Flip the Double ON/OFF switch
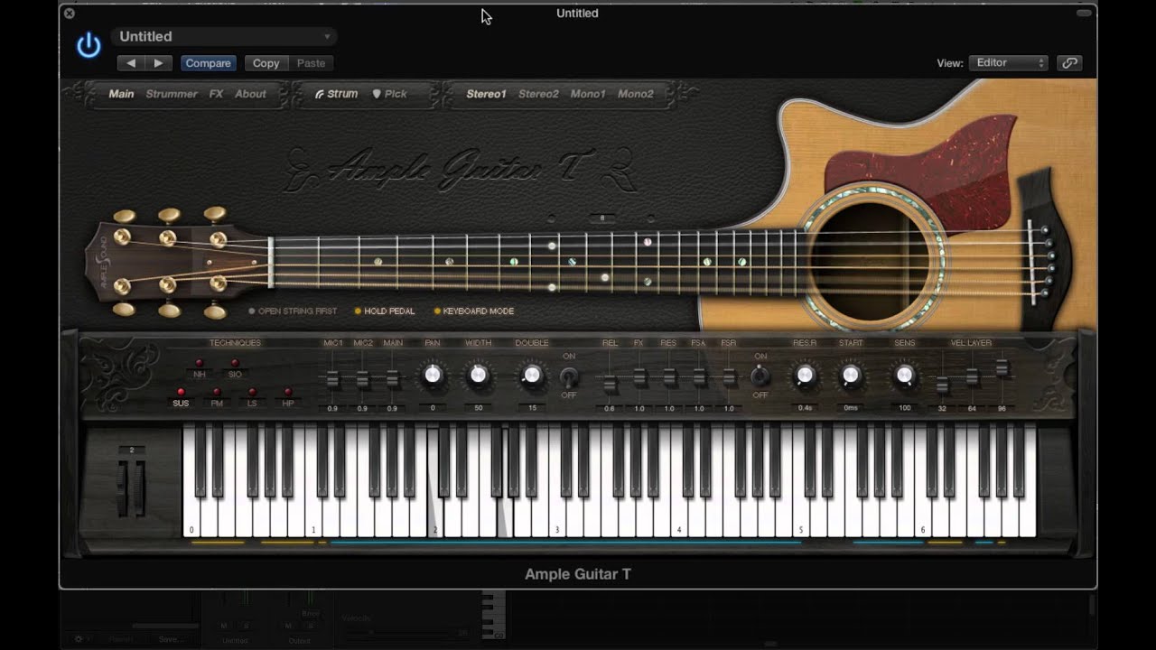This screenshot has height=650, width=1156. [x=569, y=376]
